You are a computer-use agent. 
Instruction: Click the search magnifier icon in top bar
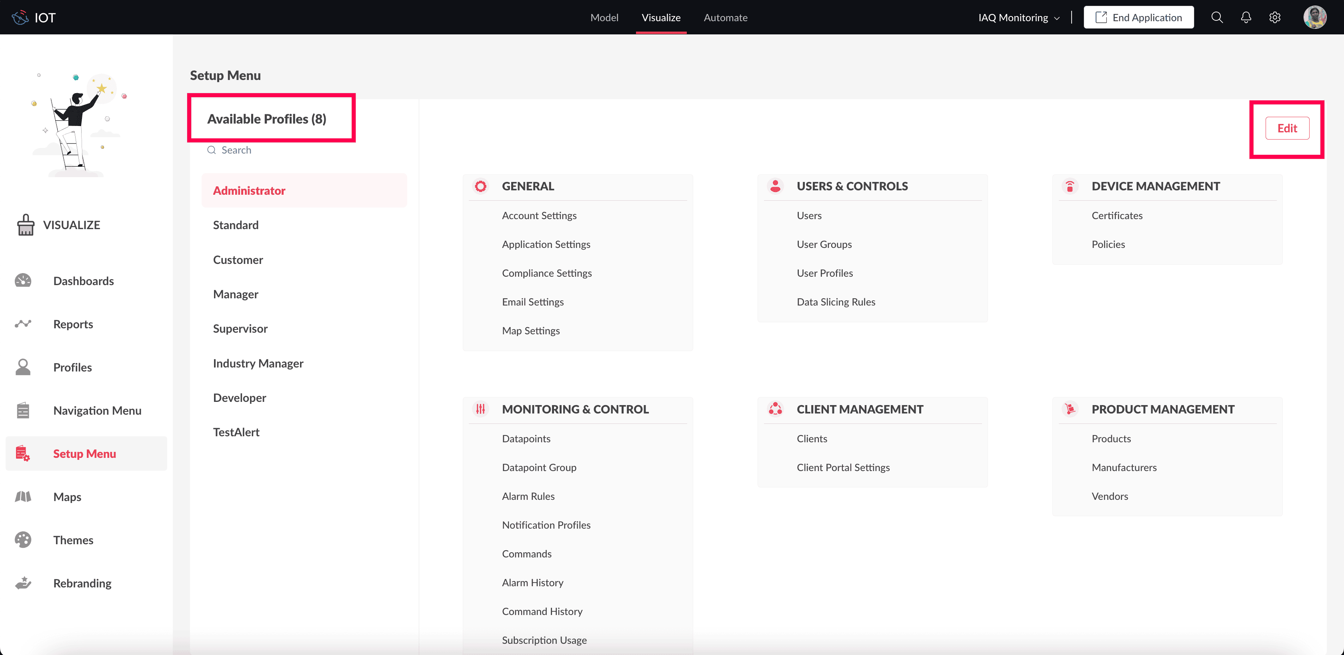tap(1217, 17)
